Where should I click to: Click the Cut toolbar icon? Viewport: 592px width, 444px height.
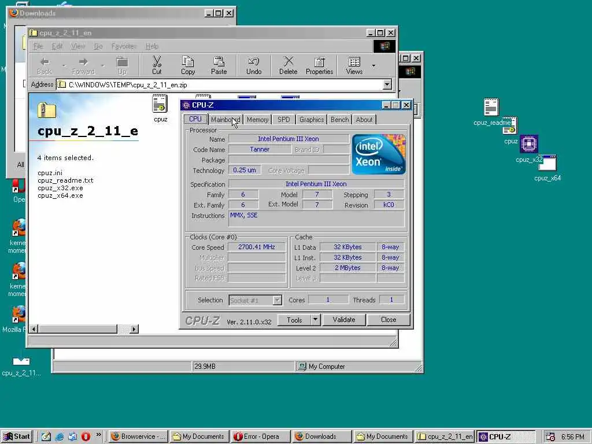pyautogui.click(x=157, y=65)
